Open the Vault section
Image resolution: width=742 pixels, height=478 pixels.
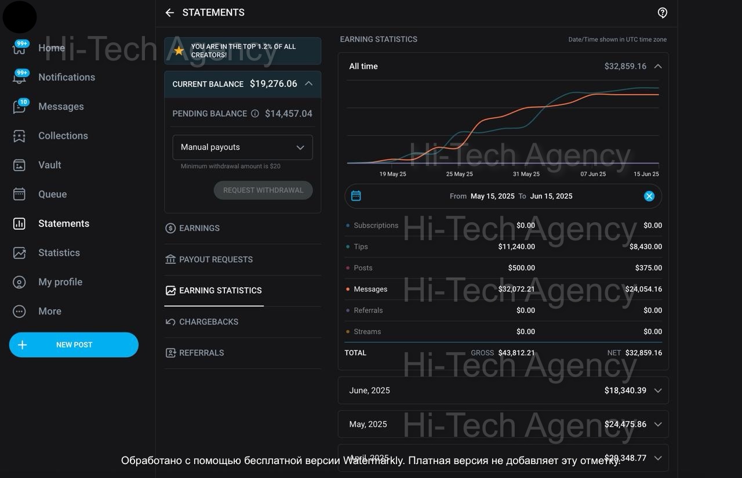pos(50,165)
